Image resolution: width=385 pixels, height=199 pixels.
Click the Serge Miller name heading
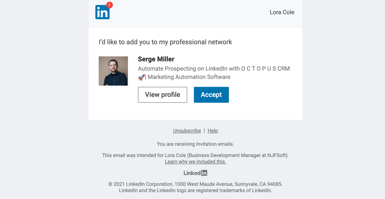156,59
